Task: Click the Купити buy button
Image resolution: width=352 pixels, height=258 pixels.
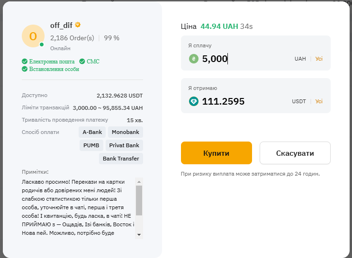Action: 217,153
